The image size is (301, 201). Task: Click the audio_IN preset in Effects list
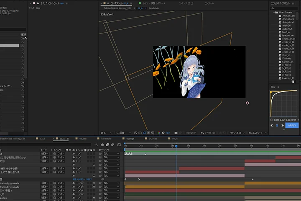(x=286, y=26)
